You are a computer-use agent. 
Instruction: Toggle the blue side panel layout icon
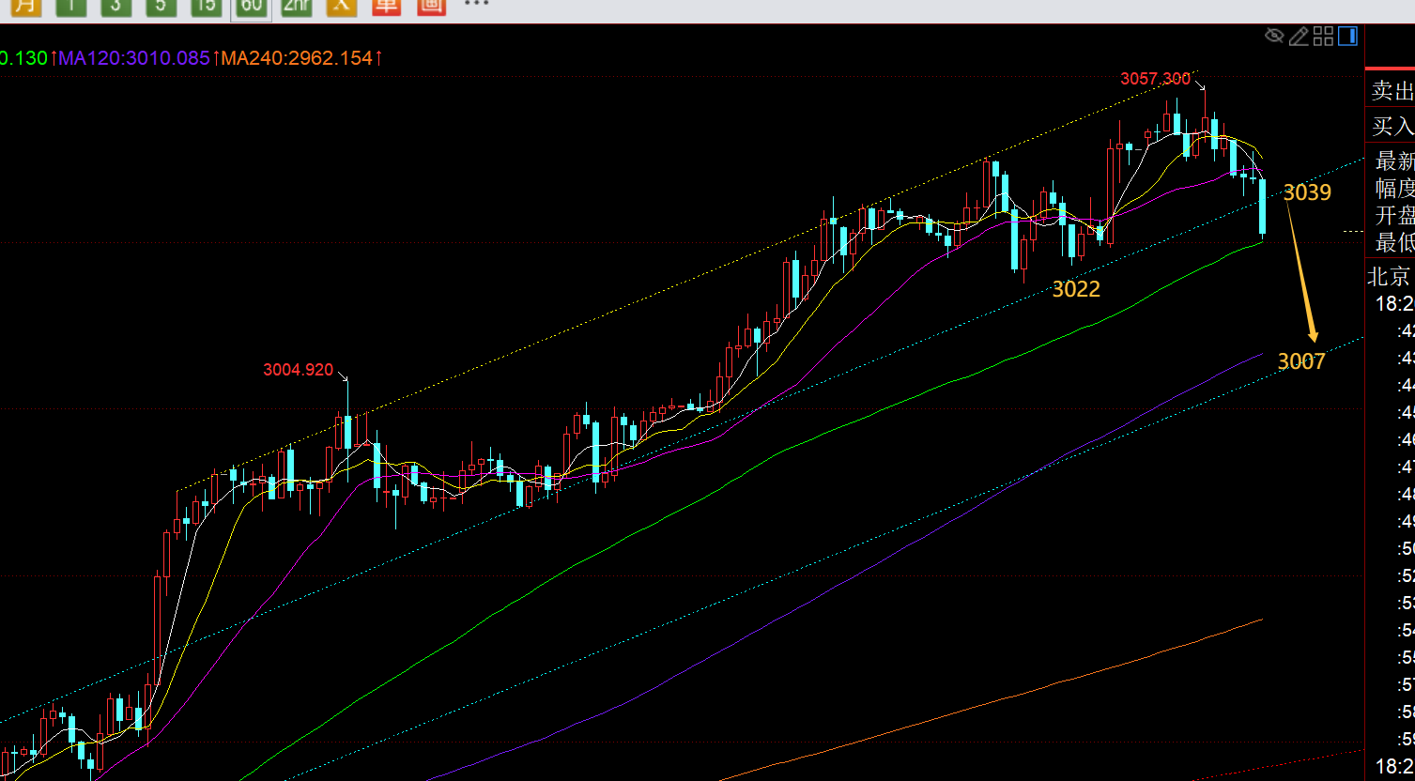point(1348,37)
